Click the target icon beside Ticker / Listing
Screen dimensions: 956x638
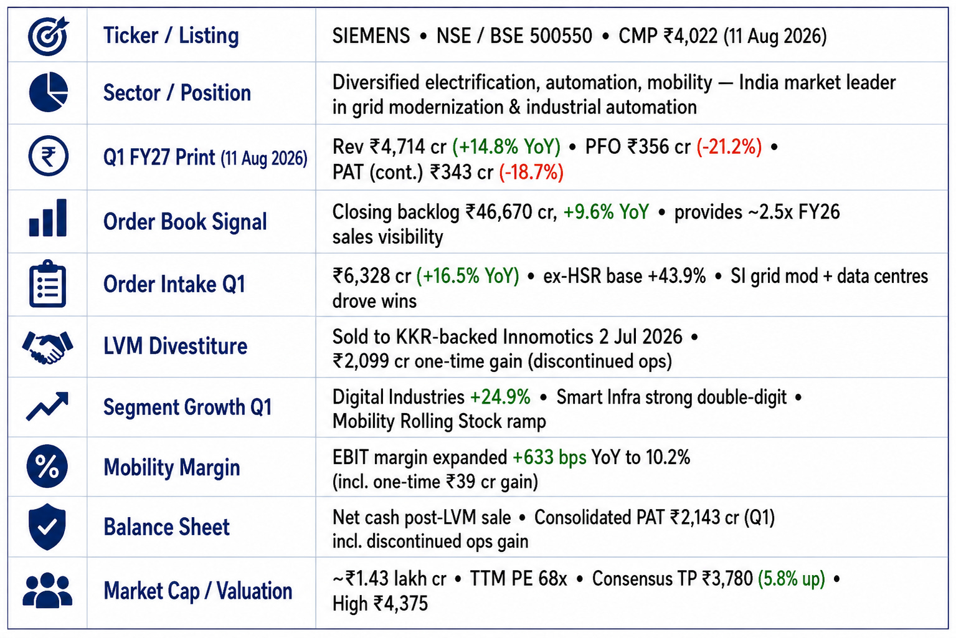point(48,36)
